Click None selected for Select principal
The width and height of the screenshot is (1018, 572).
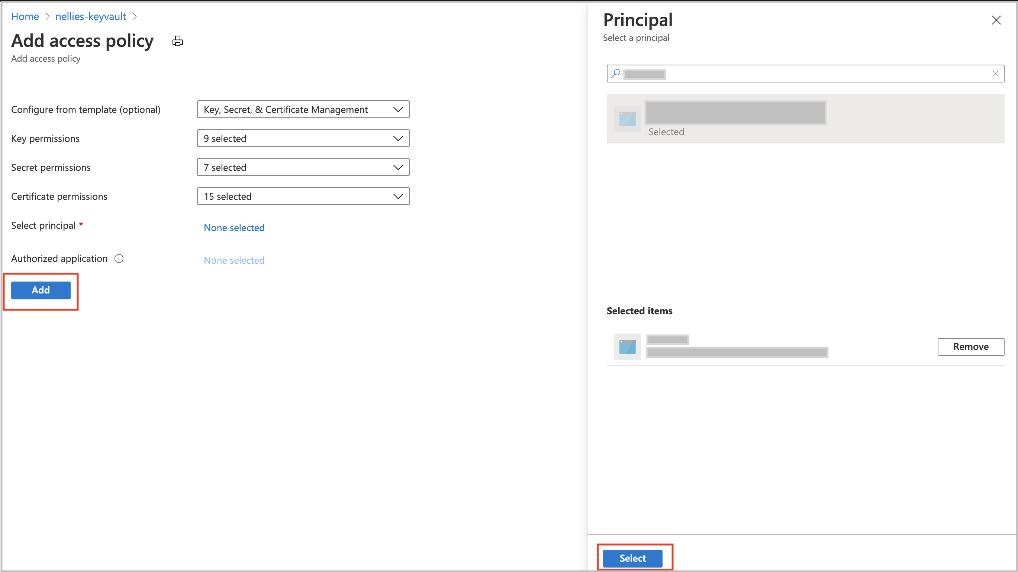tap(233, 227)
